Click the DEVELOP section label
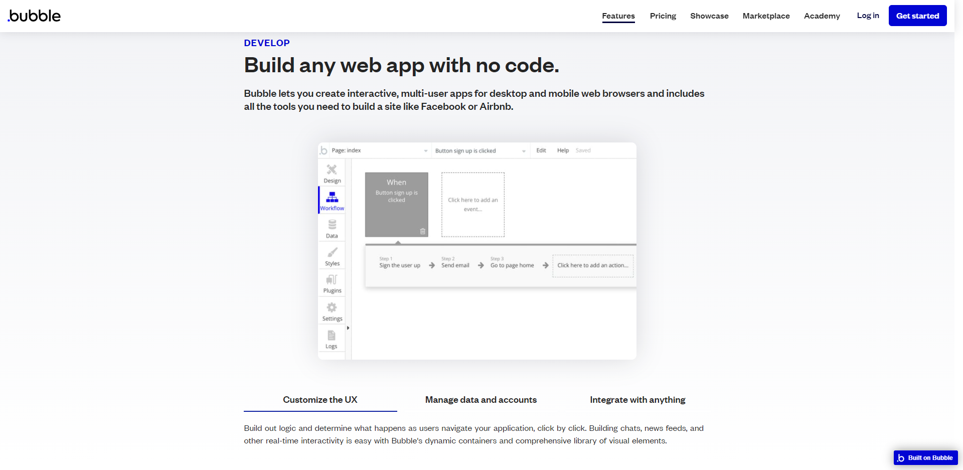This screenshot has height=470, width=963. point(266,43)
